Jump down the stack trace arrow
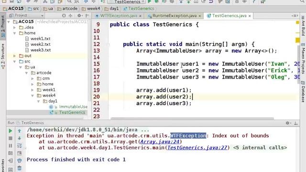Screen dimensions: 306x172 click(19, 138)
